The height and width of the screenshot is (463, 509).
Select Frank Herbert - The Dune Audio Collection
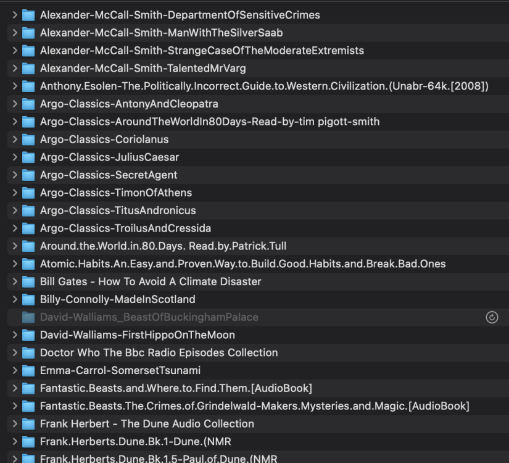coord(147,423)
